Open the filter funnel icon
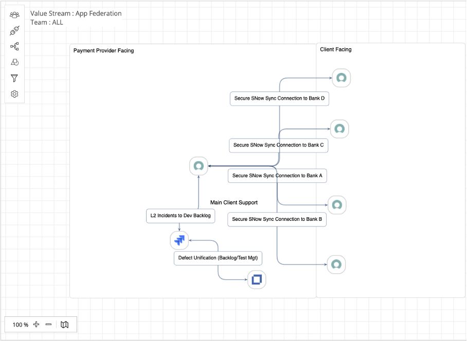 pos(14,78)
